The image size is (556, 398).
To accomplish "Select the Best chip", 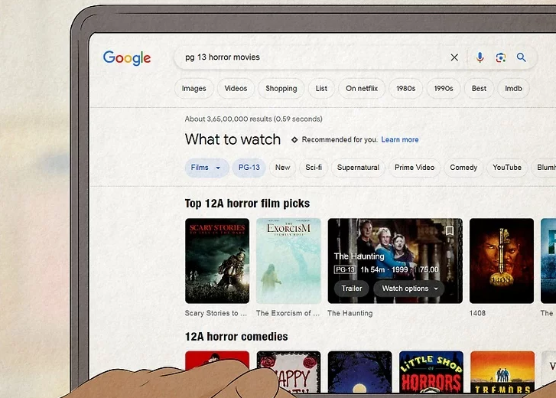I will click(479, 88).
